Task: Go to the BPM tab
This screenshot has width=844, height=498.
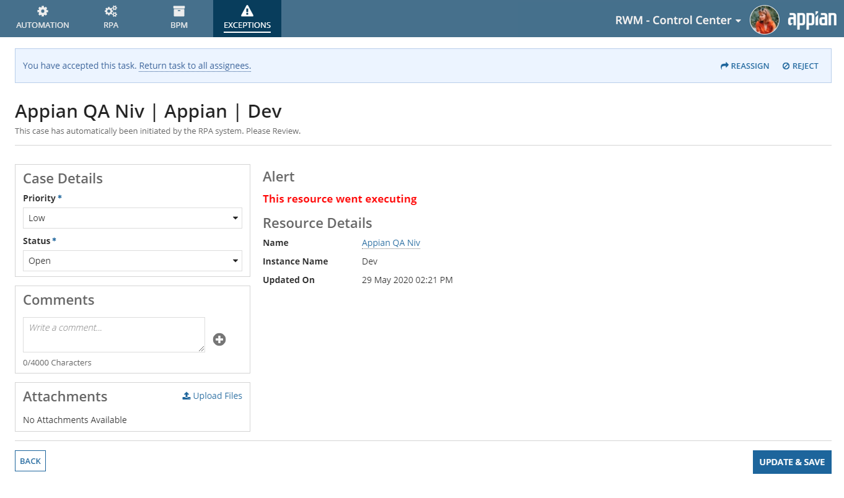Action: pyautogui.click(x=179, y=19)
